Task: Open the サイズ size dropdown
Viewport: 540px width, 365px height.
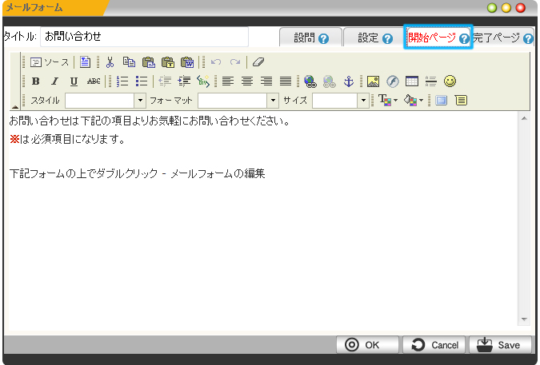Action: [341, 101]
